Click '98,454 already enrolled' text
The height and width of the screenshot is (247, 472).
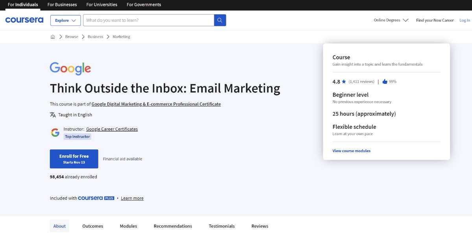[74, 177]
